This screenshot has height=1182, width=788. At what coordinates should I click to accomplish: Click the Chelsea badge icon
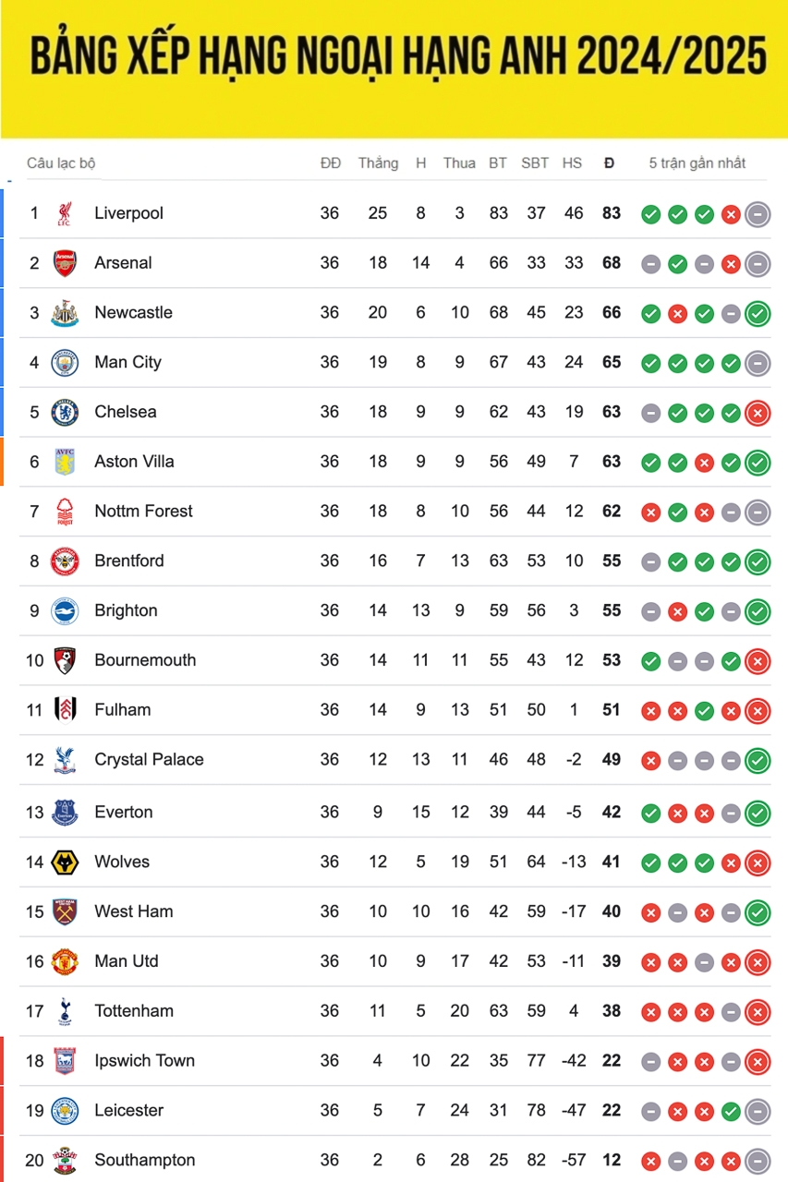click(65, 412)
